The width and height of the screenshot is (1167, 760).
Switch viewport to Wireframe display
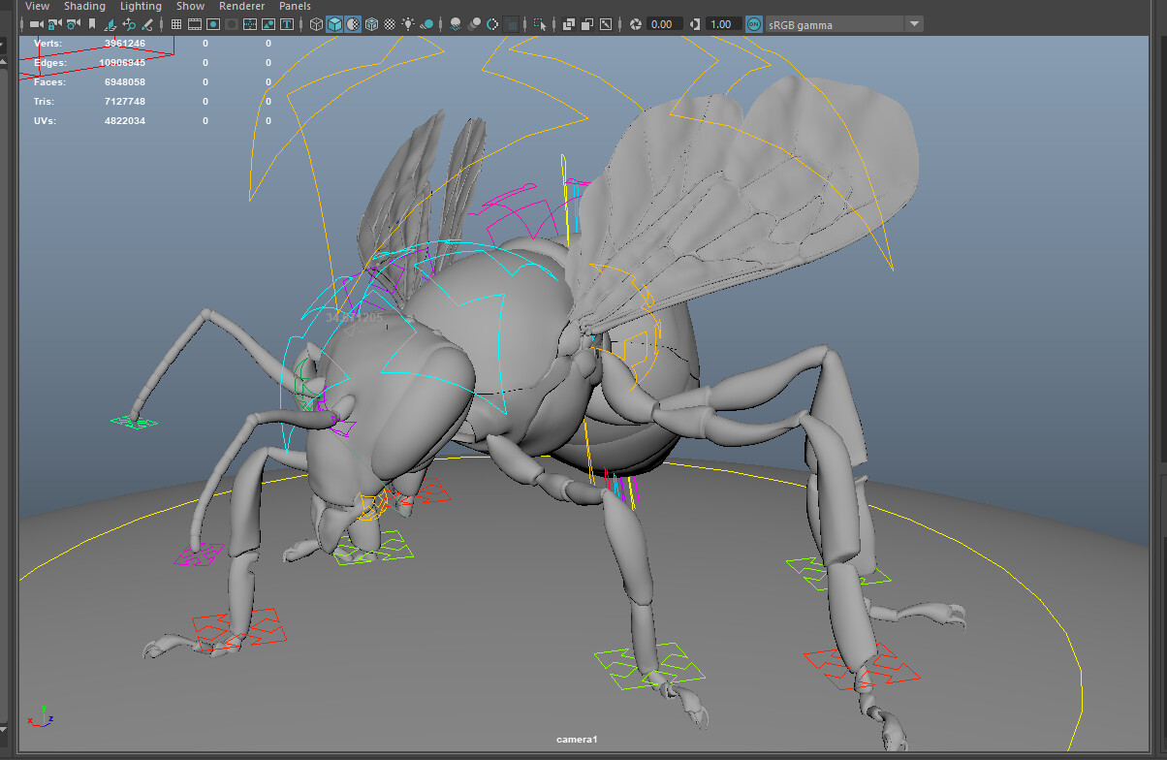click(316, 24)
